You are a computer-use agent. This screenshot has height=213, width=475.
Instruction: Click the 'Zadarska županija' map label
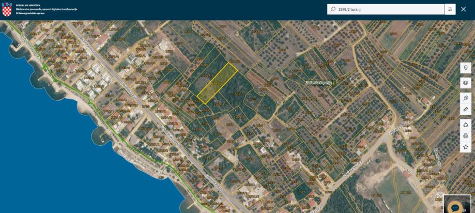(x=319, y=82)
